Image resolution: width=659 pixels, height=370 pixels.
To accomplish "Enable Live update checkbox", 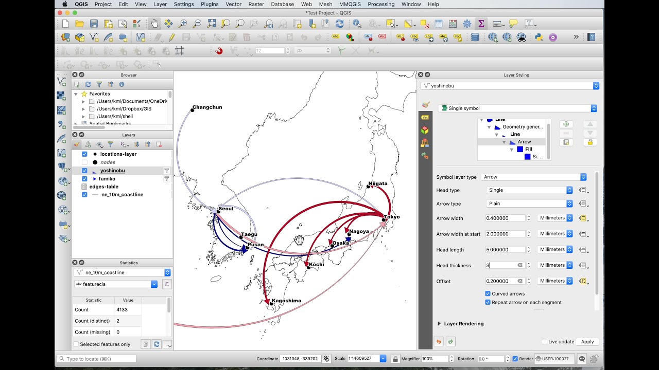I will (x=545, y=342).
